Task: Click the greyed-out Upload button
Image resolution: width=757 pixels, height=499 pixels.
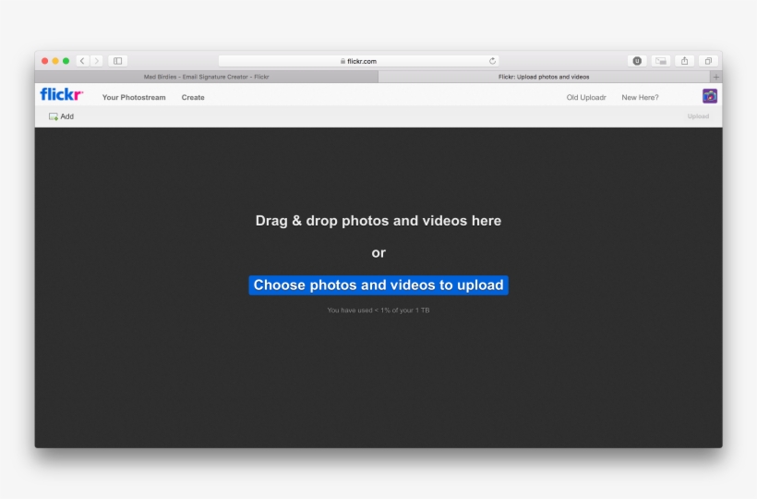Action: pos(698,116)
